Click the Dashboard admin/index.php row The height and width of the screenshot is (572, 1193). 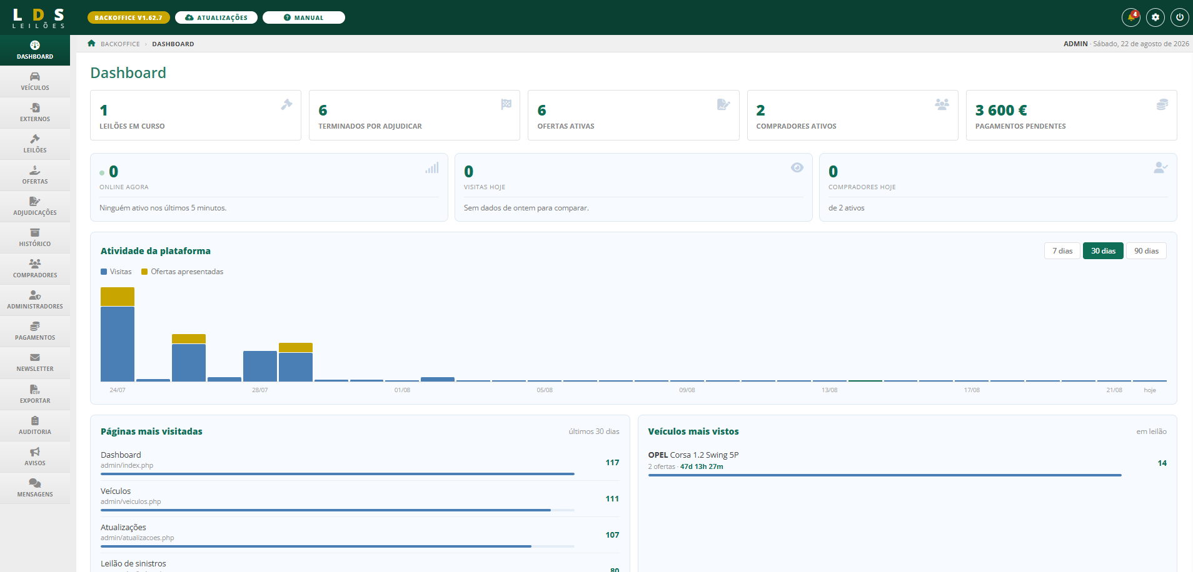(360, 463)
